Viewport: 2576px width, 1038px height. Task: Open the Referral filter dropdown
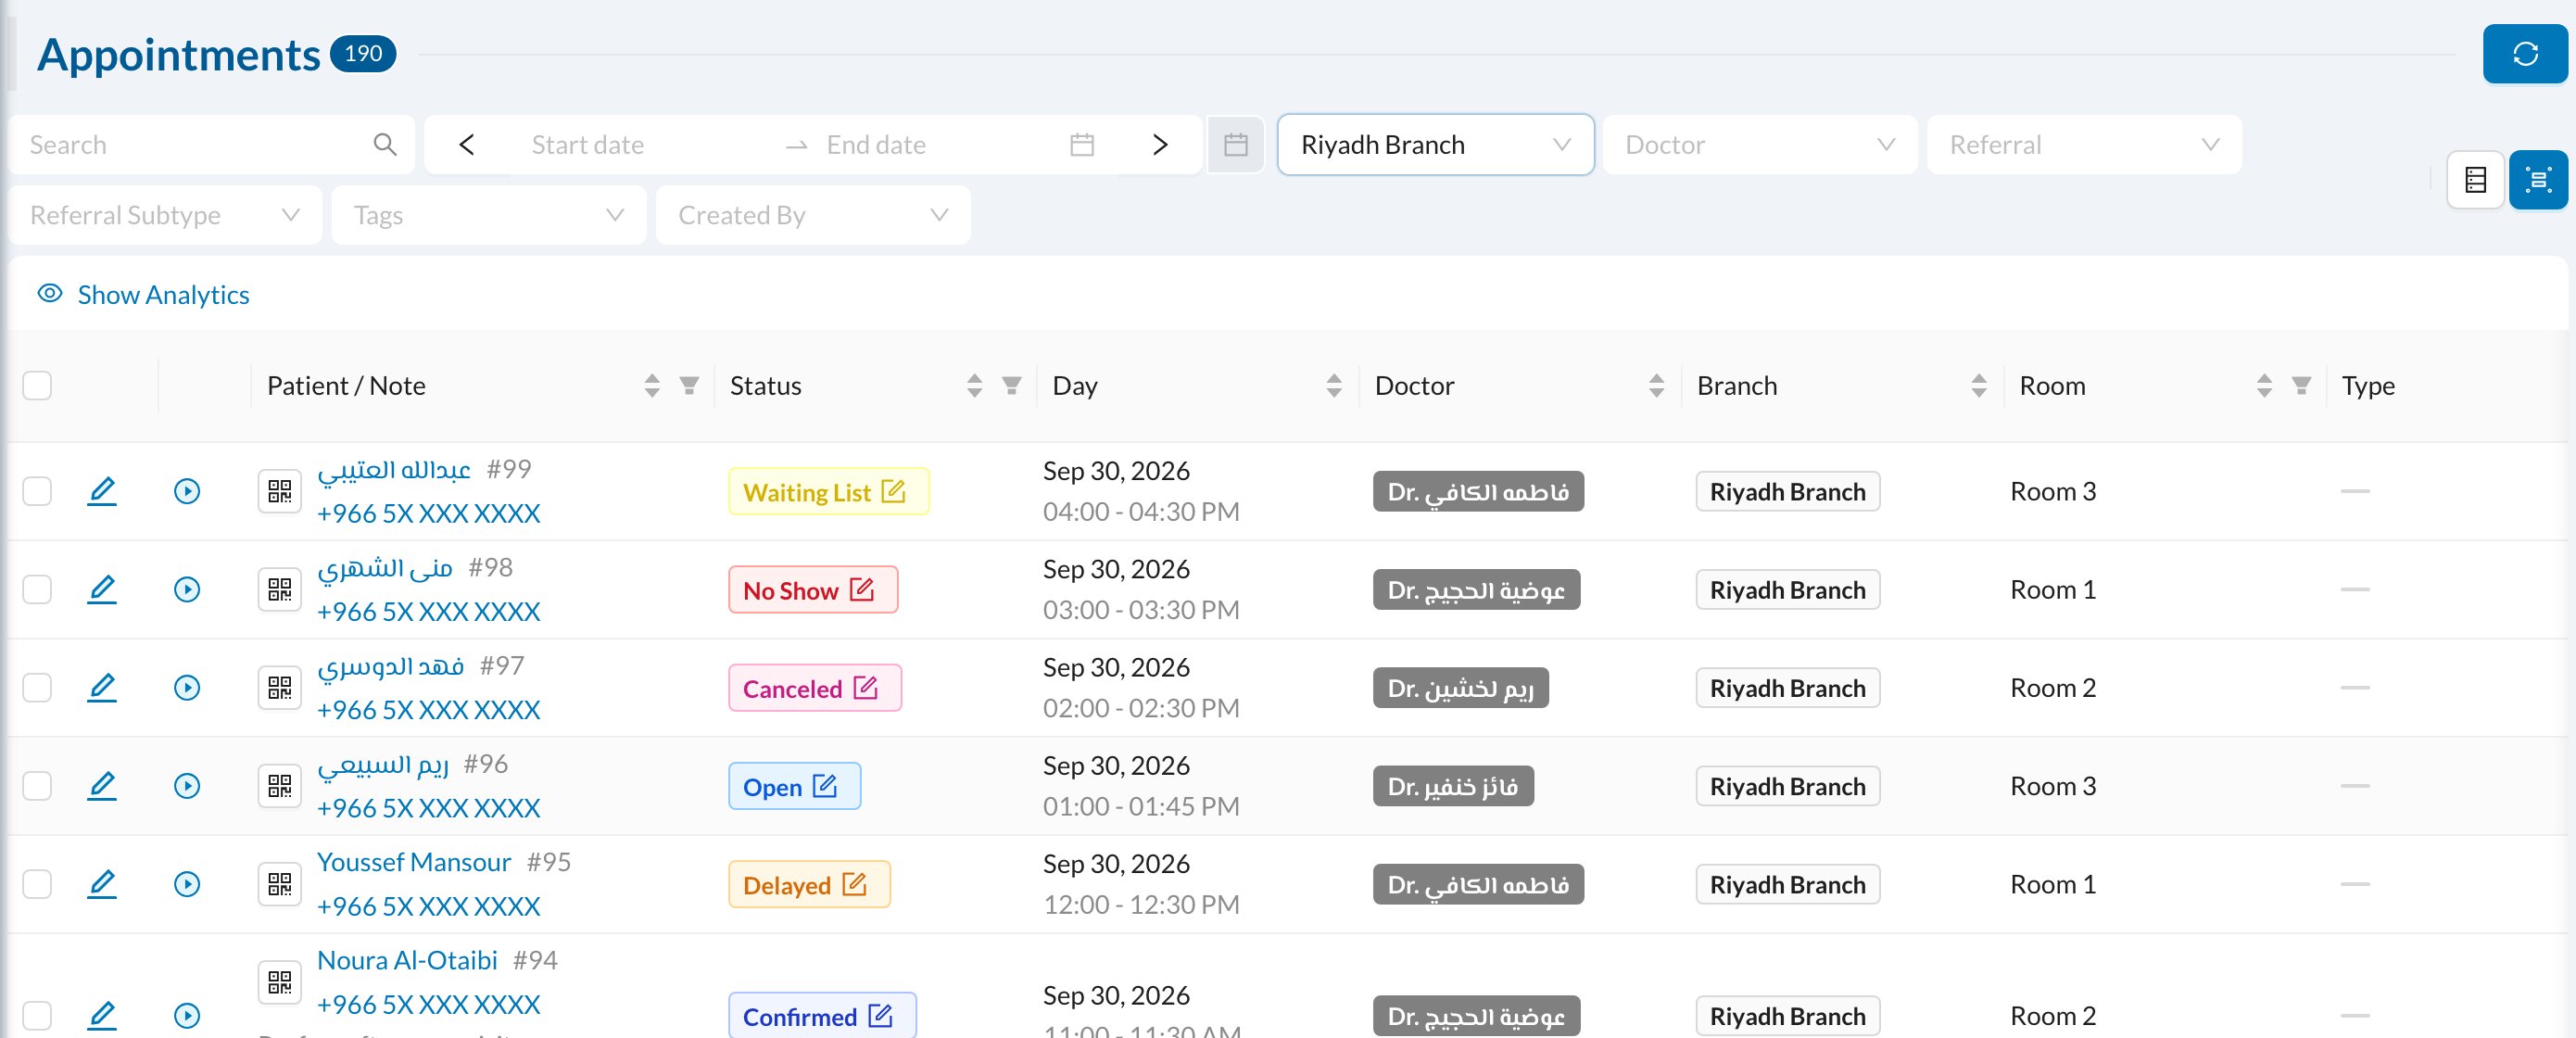pos(2083,145)
